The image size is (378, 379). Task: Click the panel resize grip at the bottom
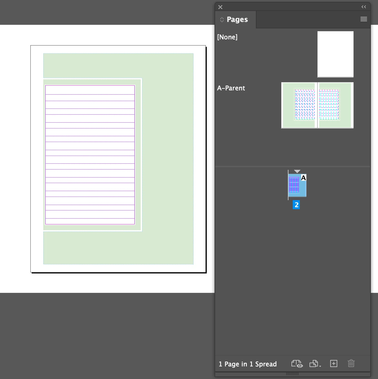tap(292, 374)
